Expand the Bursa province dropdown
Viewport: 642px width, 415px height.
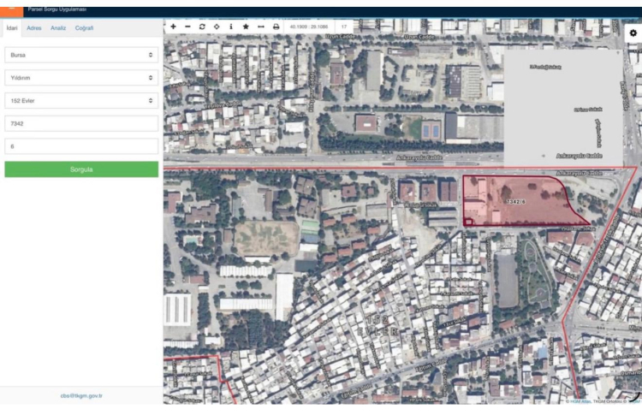pyautogui.click(x=81, y=55)
